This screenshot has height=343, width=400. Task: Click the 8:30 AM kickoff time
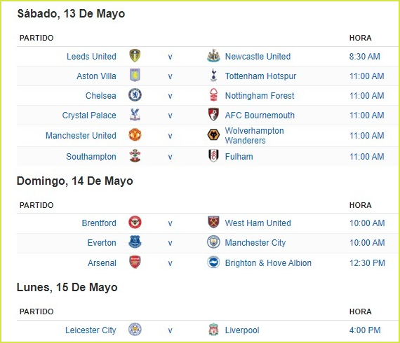pyautogui.click(x=364, y=57)
